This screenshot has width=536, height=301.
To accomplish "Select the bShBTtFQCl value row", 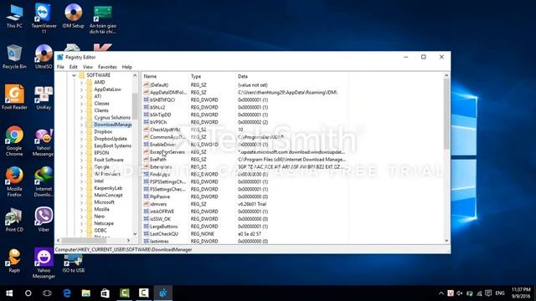I will [162, 99].
